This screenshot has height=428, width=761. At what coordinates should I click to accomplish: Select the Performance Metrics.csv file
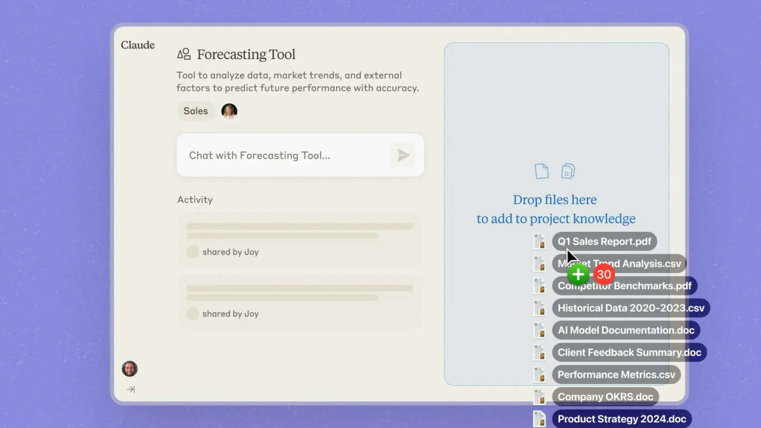pyautogui.click(x=616, y=375)
